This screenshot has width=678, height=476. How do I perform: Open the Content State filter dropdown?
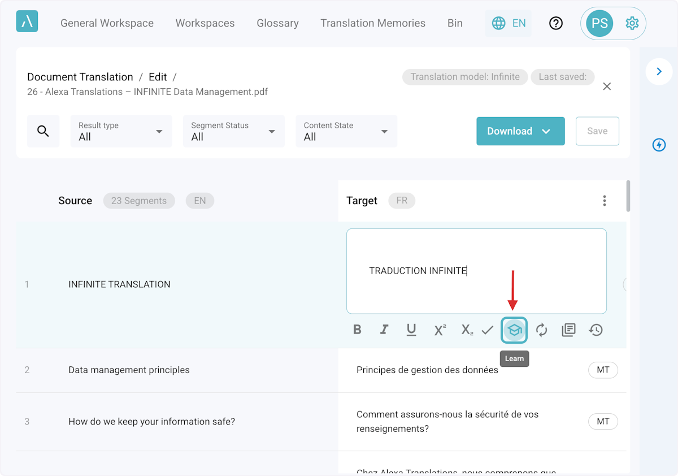click(x=346, y=131)
